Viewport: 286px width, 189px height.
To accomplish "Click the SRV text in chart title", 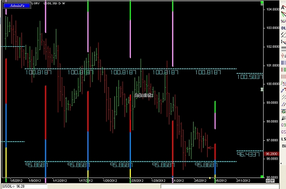I will tap(37, 3).
